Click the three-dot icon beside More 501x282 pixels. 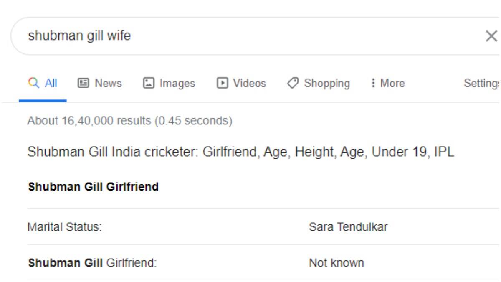point(373,83)
